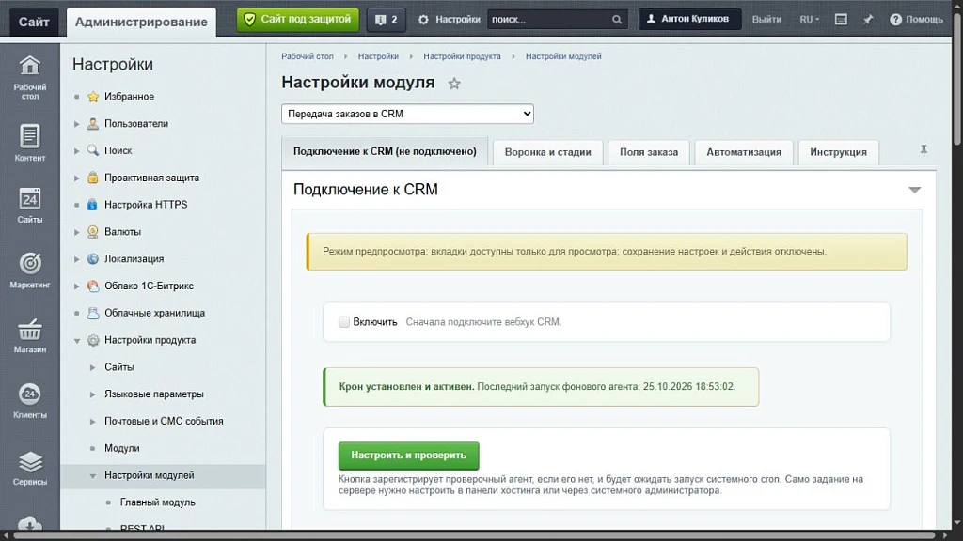Click the window panel icon in header
963x541 pixels.
point(841,20)
